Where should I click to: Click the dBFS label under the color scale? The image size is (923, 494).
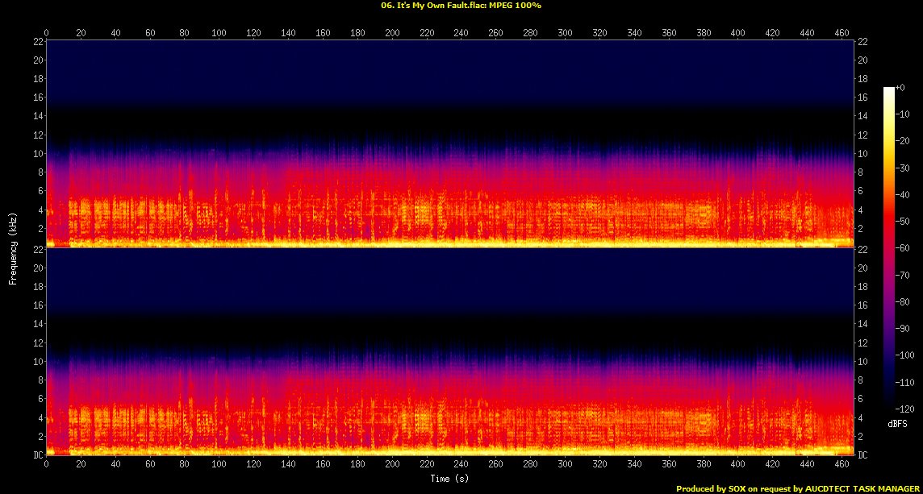tap(898, 422)
